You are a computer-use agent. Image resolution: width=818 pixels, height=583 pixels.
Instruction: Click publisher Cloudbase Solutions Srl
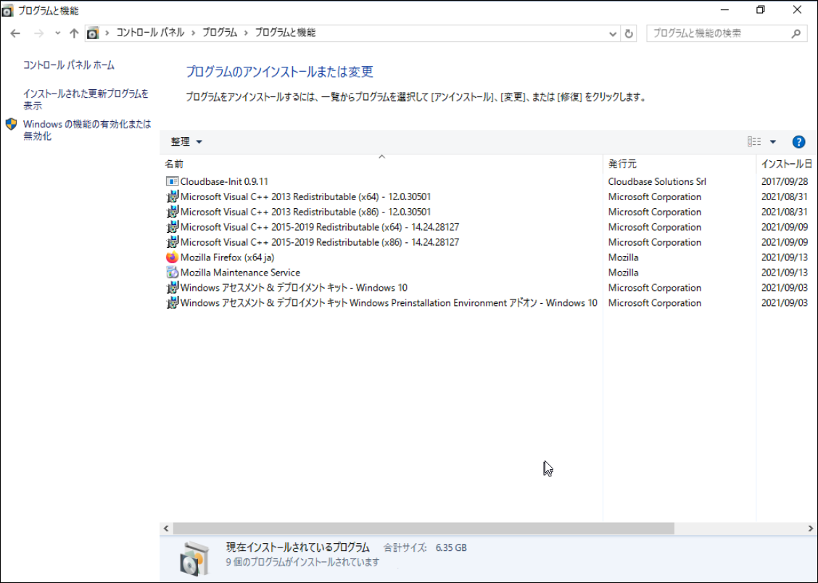point(657,181)
